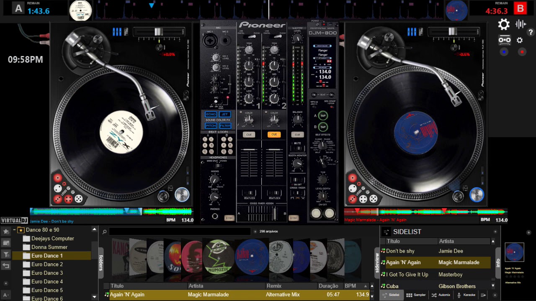Click the sidelist scroll-down arrow
Image resolution: width=536 pixels, height=301 pixels.
493,286
